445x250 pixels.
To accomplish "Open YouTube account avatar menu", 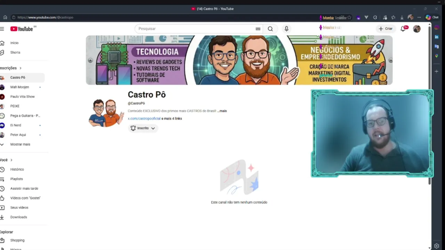I will [417, 29].
